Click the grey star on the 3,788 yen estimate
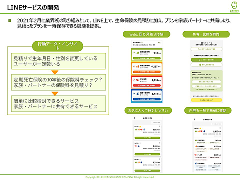This screenshot has height=180, width=240. 140,160
